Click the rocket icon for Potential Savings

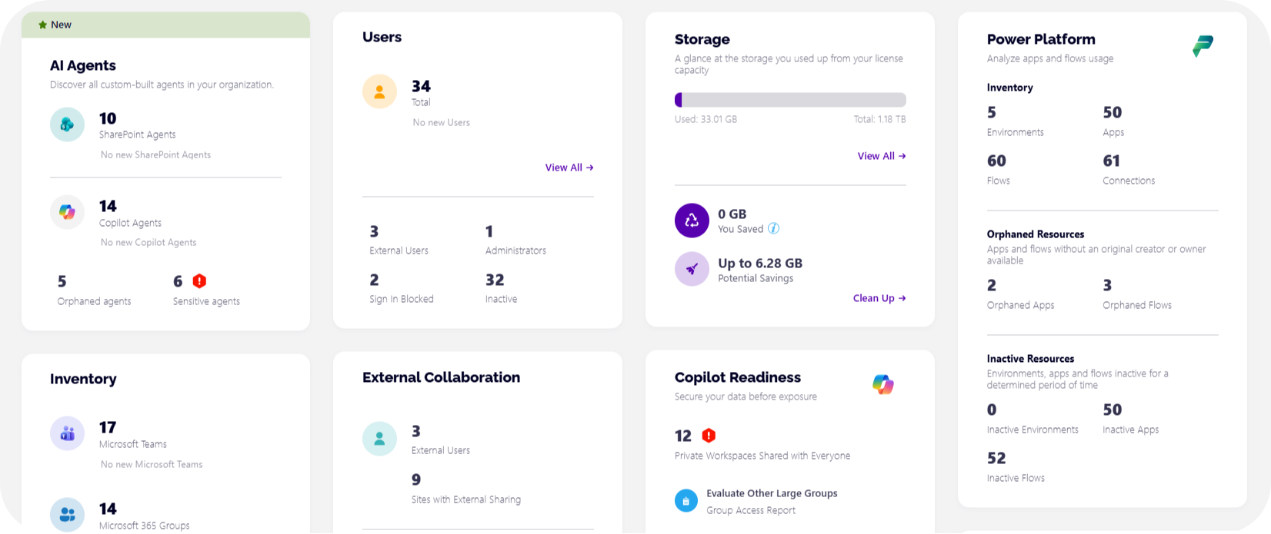coord(692,269)
